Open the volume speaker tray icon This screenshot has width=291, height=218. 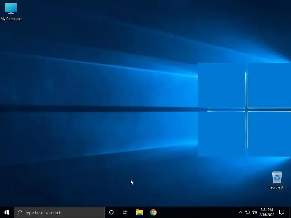point(254,212)
